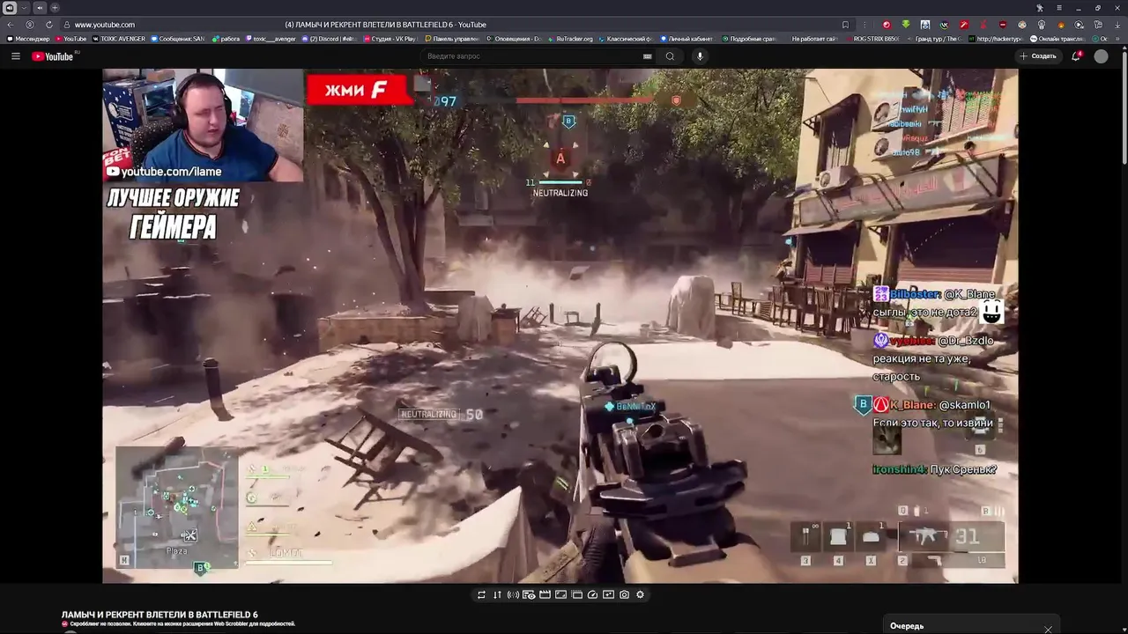Open the YouTube account avatar menu
The height and width of the screenshot is (634, 1128).
click(1101, 56)
